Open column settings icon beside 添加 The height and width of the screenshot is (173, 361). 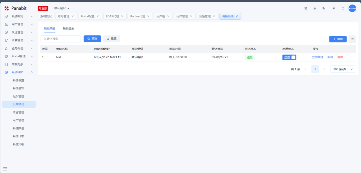(x=352, y=39)
